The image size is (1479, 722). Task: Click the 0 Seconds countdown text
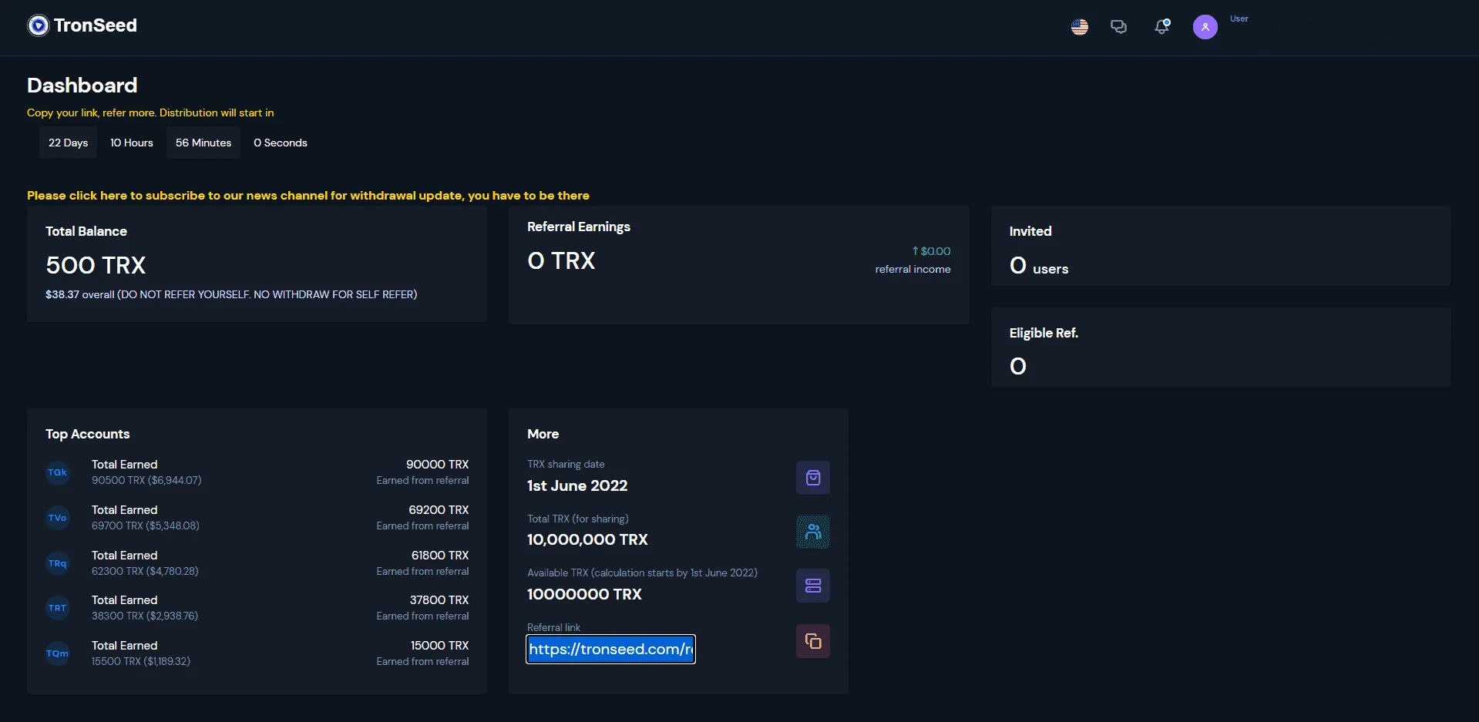click(x=281, y=143)
